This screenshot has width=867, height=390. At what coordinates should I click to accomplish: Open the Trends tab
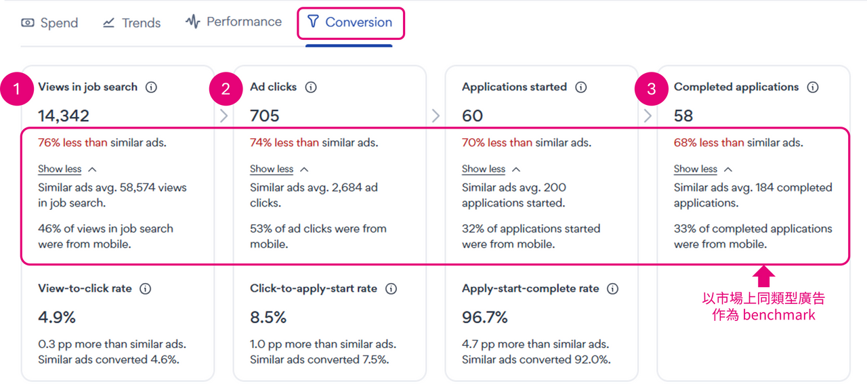131,23
